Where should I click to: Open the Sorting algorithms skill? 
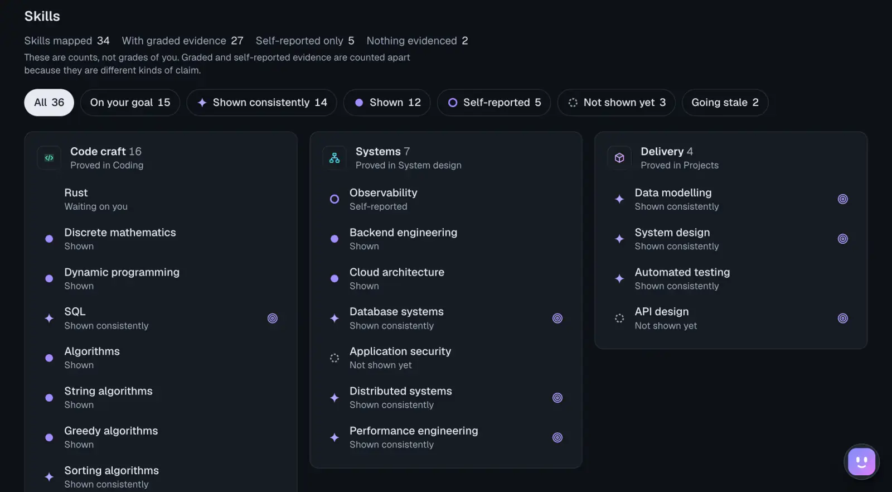161,477
